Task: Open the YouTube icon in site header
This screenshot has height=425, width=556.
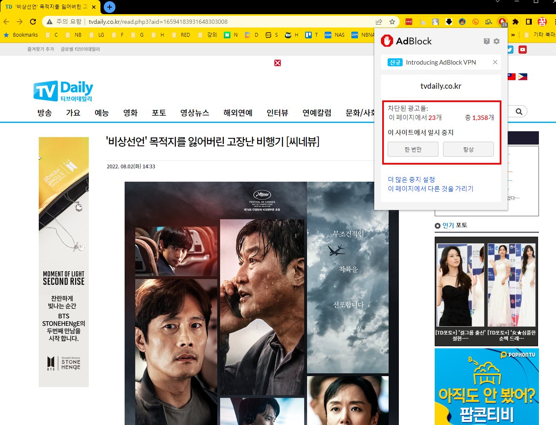Action: tap(523, 50)
